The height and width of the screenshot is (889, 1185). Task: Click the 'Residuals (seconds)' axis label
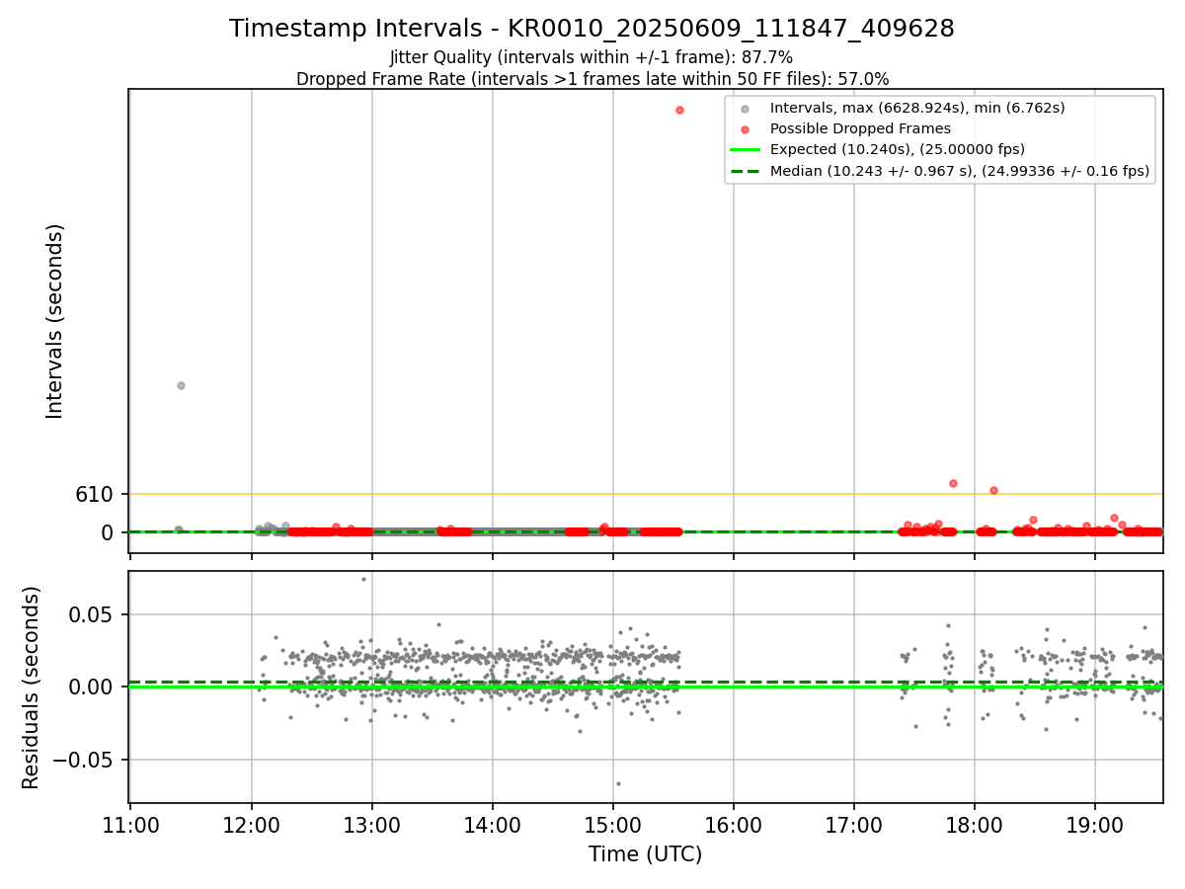pos(32,687)
